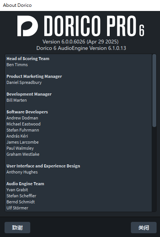Viewport: 160px width, 237px height.
Task: Click the name 'András Kéri'
Action: tap(17, 136)
